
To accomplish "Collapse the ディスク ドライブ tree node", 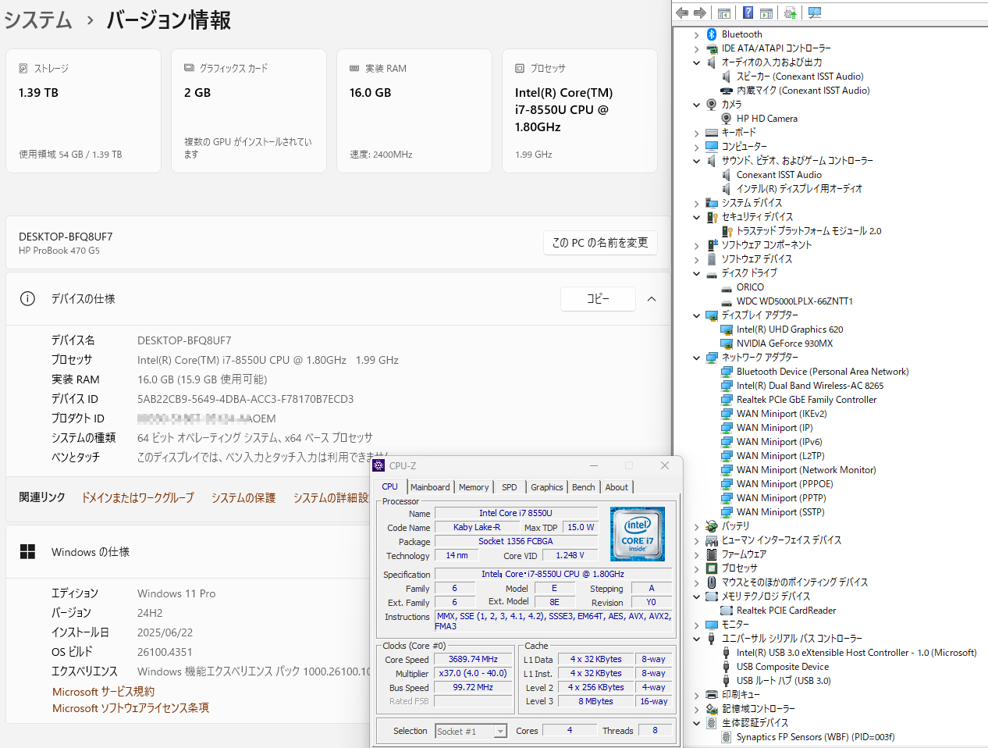I will pyautogui.click(x=697, y=273).
